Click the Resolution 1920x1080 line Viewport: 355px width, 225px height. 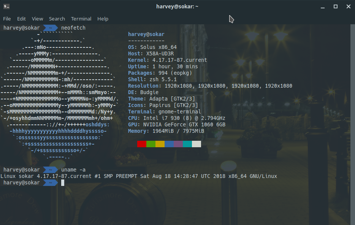tap(210, 86)
